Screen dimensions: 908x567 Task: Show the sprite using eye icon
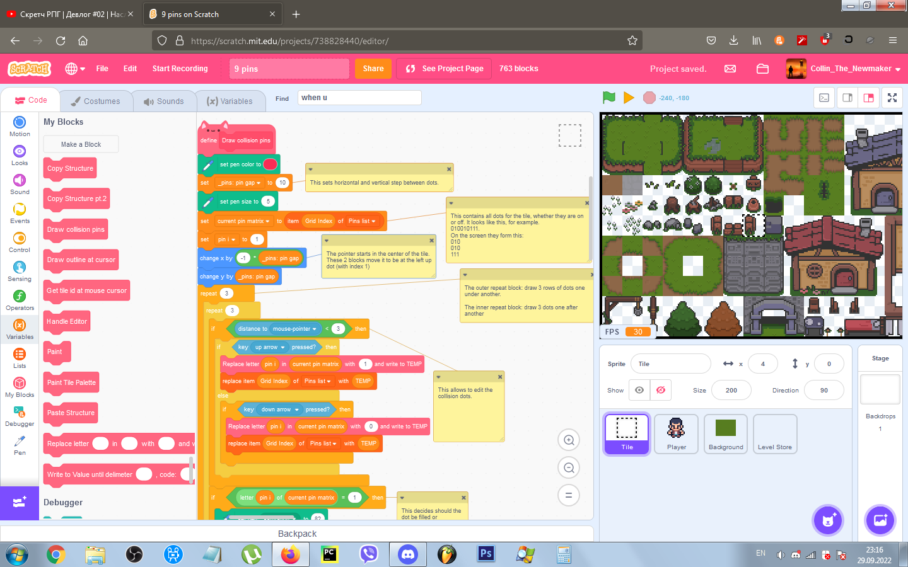point(639,390)
